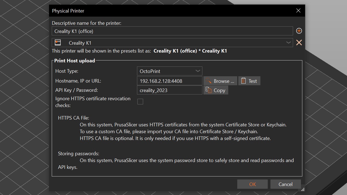Screen dimensions: 347x195
Task: Close the Physical Printer dialog
Action: (x=298, y=11)
